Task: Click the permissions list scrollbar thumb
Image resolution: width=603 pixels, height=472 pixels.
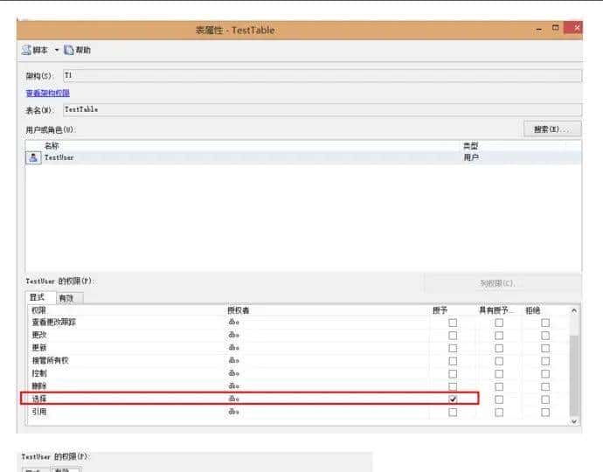Action: point(574,376)
